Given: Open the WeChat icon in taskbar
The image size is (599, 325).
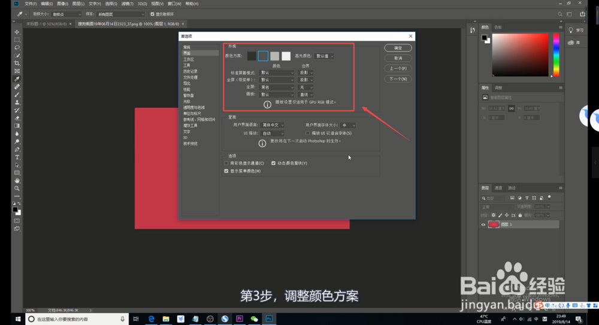Looking at the screenshot, I should coord(254,319).
